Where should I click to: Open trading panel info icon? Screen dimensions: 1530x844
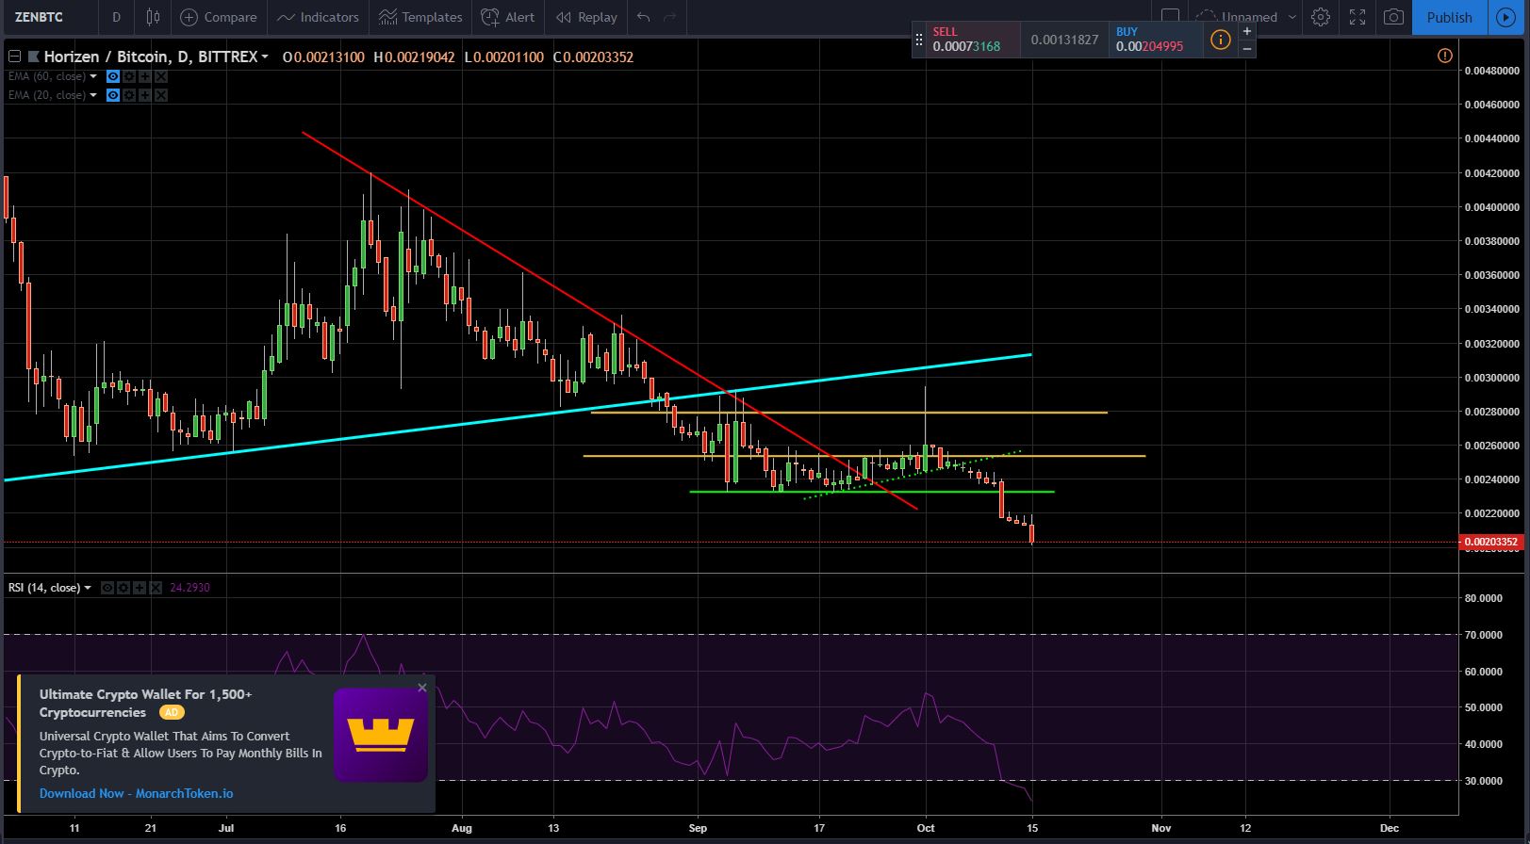(1220, 40)
